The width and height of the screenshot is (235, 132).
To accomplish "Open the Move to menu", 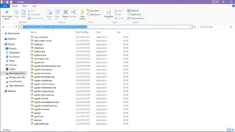I will pyautogui.click(x=50, y=15).
